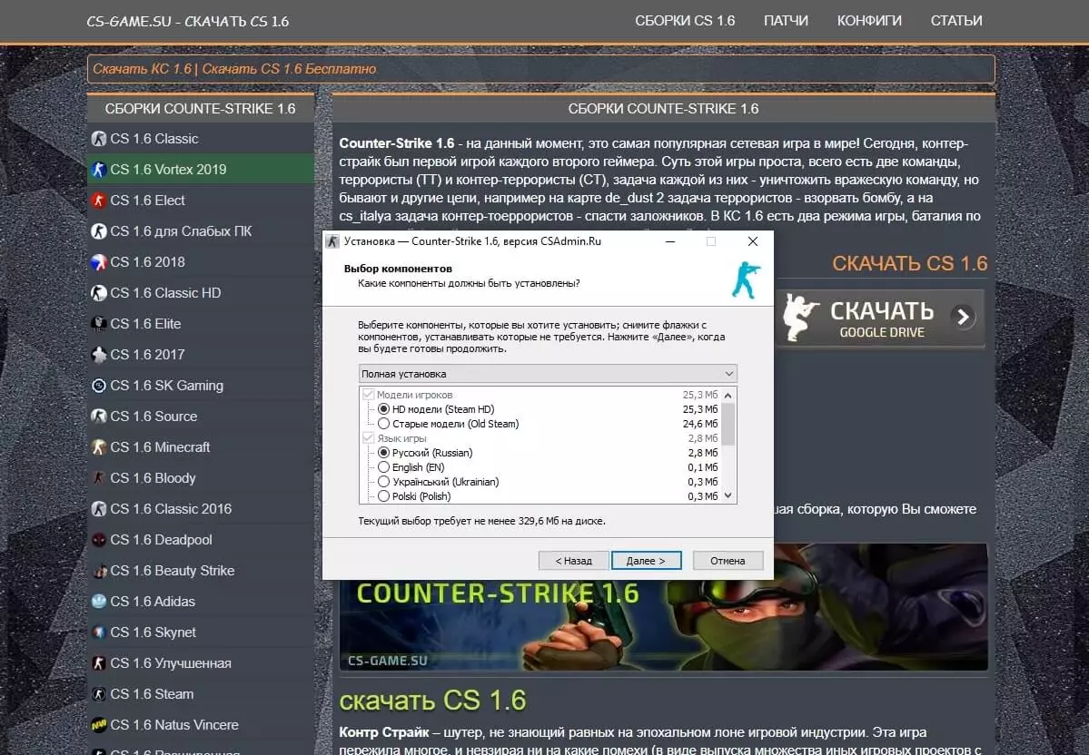Click the component list scrollbar thumb
This screenshot has width=1089, height=755.
[x=728, y=423]
